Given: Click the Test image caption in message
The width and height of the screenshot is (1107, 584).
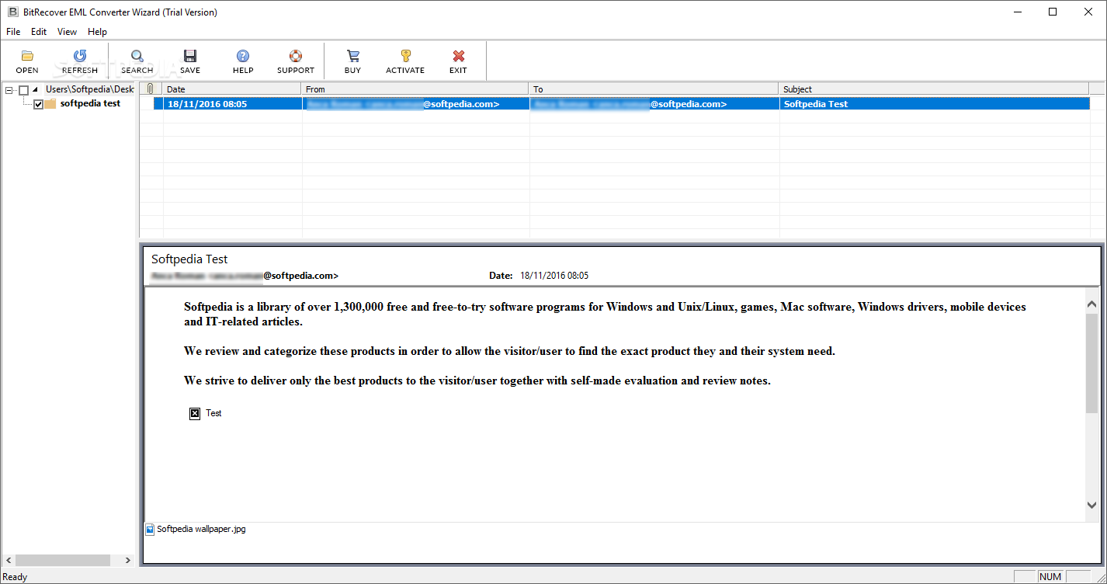Looking at the screenshot, I should [213, 413].
